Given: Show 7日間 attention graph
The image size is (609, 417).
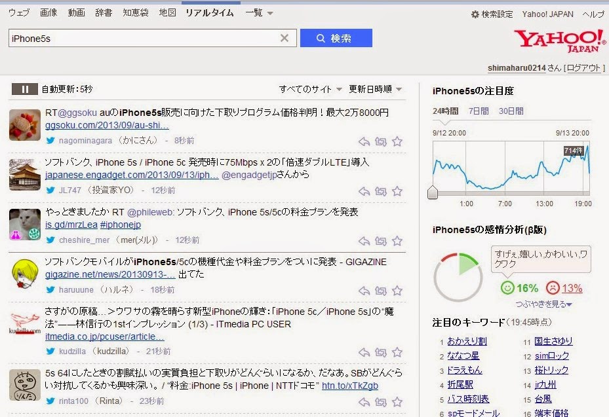Looking at the screenshot, I should 479,111.
